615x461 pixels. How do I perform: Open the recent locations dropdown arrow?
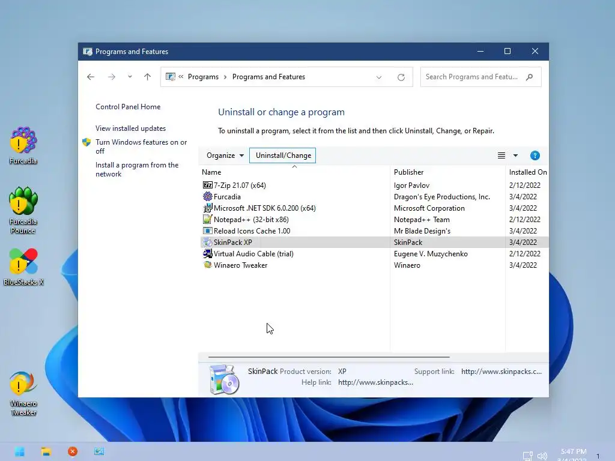(x=130, y=77)
